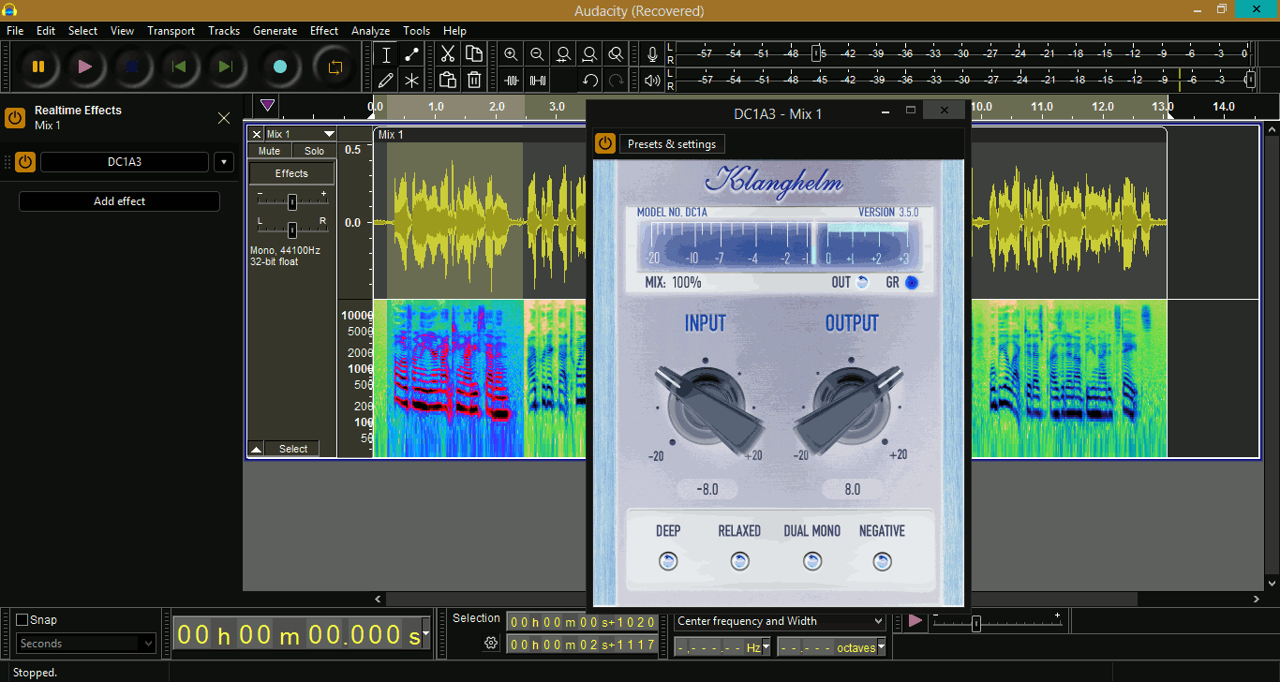Enable DUAL MONO in DC1A

tap(811, 560)
